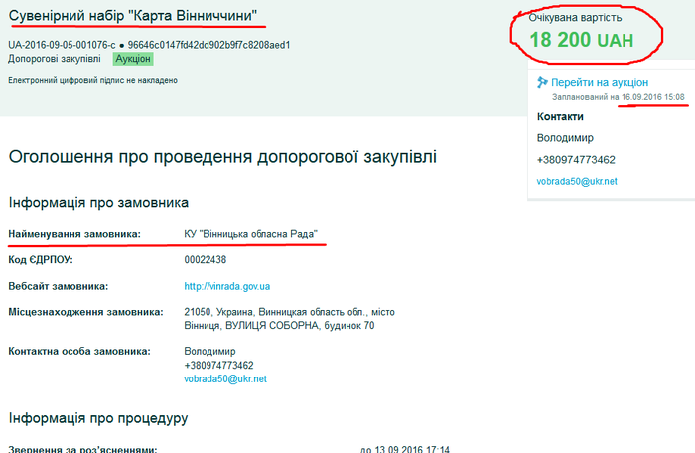Click 'Код ЄДРПОУ:' label
Viewport: 695px width, 453px height.
[41, 260]
